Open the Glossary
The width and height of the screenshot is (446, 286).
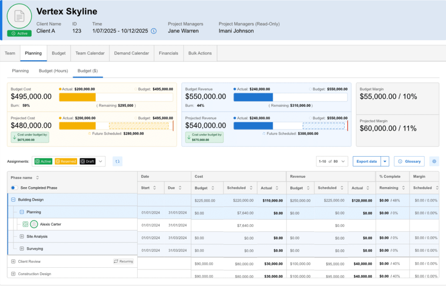coord(409,161)
